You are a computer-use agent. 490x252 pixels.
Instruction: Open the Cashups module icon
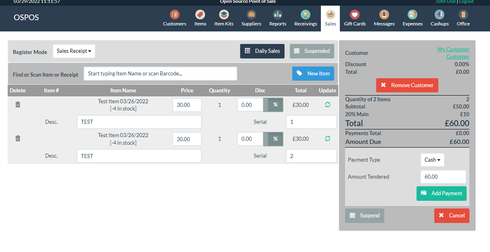[440, 15]
